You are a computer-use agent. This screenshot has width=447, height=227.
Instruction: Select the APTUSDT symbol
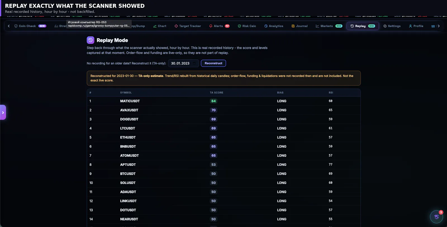[x=128, y=165]
